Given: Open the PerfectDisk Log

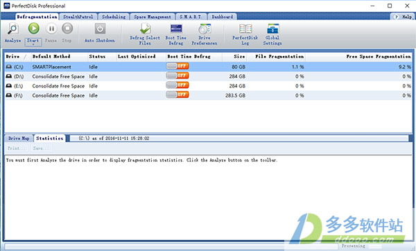Looking at the screenshot, I should pyautogui.click(x=245, y=29).
